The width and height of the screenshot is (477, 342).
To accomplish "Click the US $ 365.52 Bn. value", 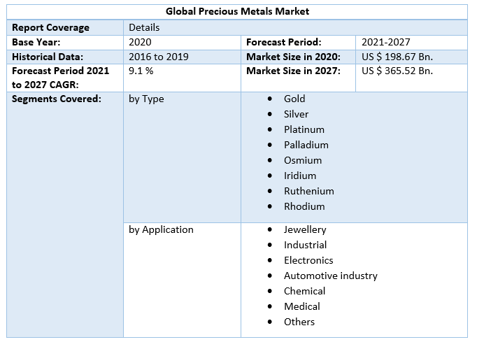I will 397,71.
